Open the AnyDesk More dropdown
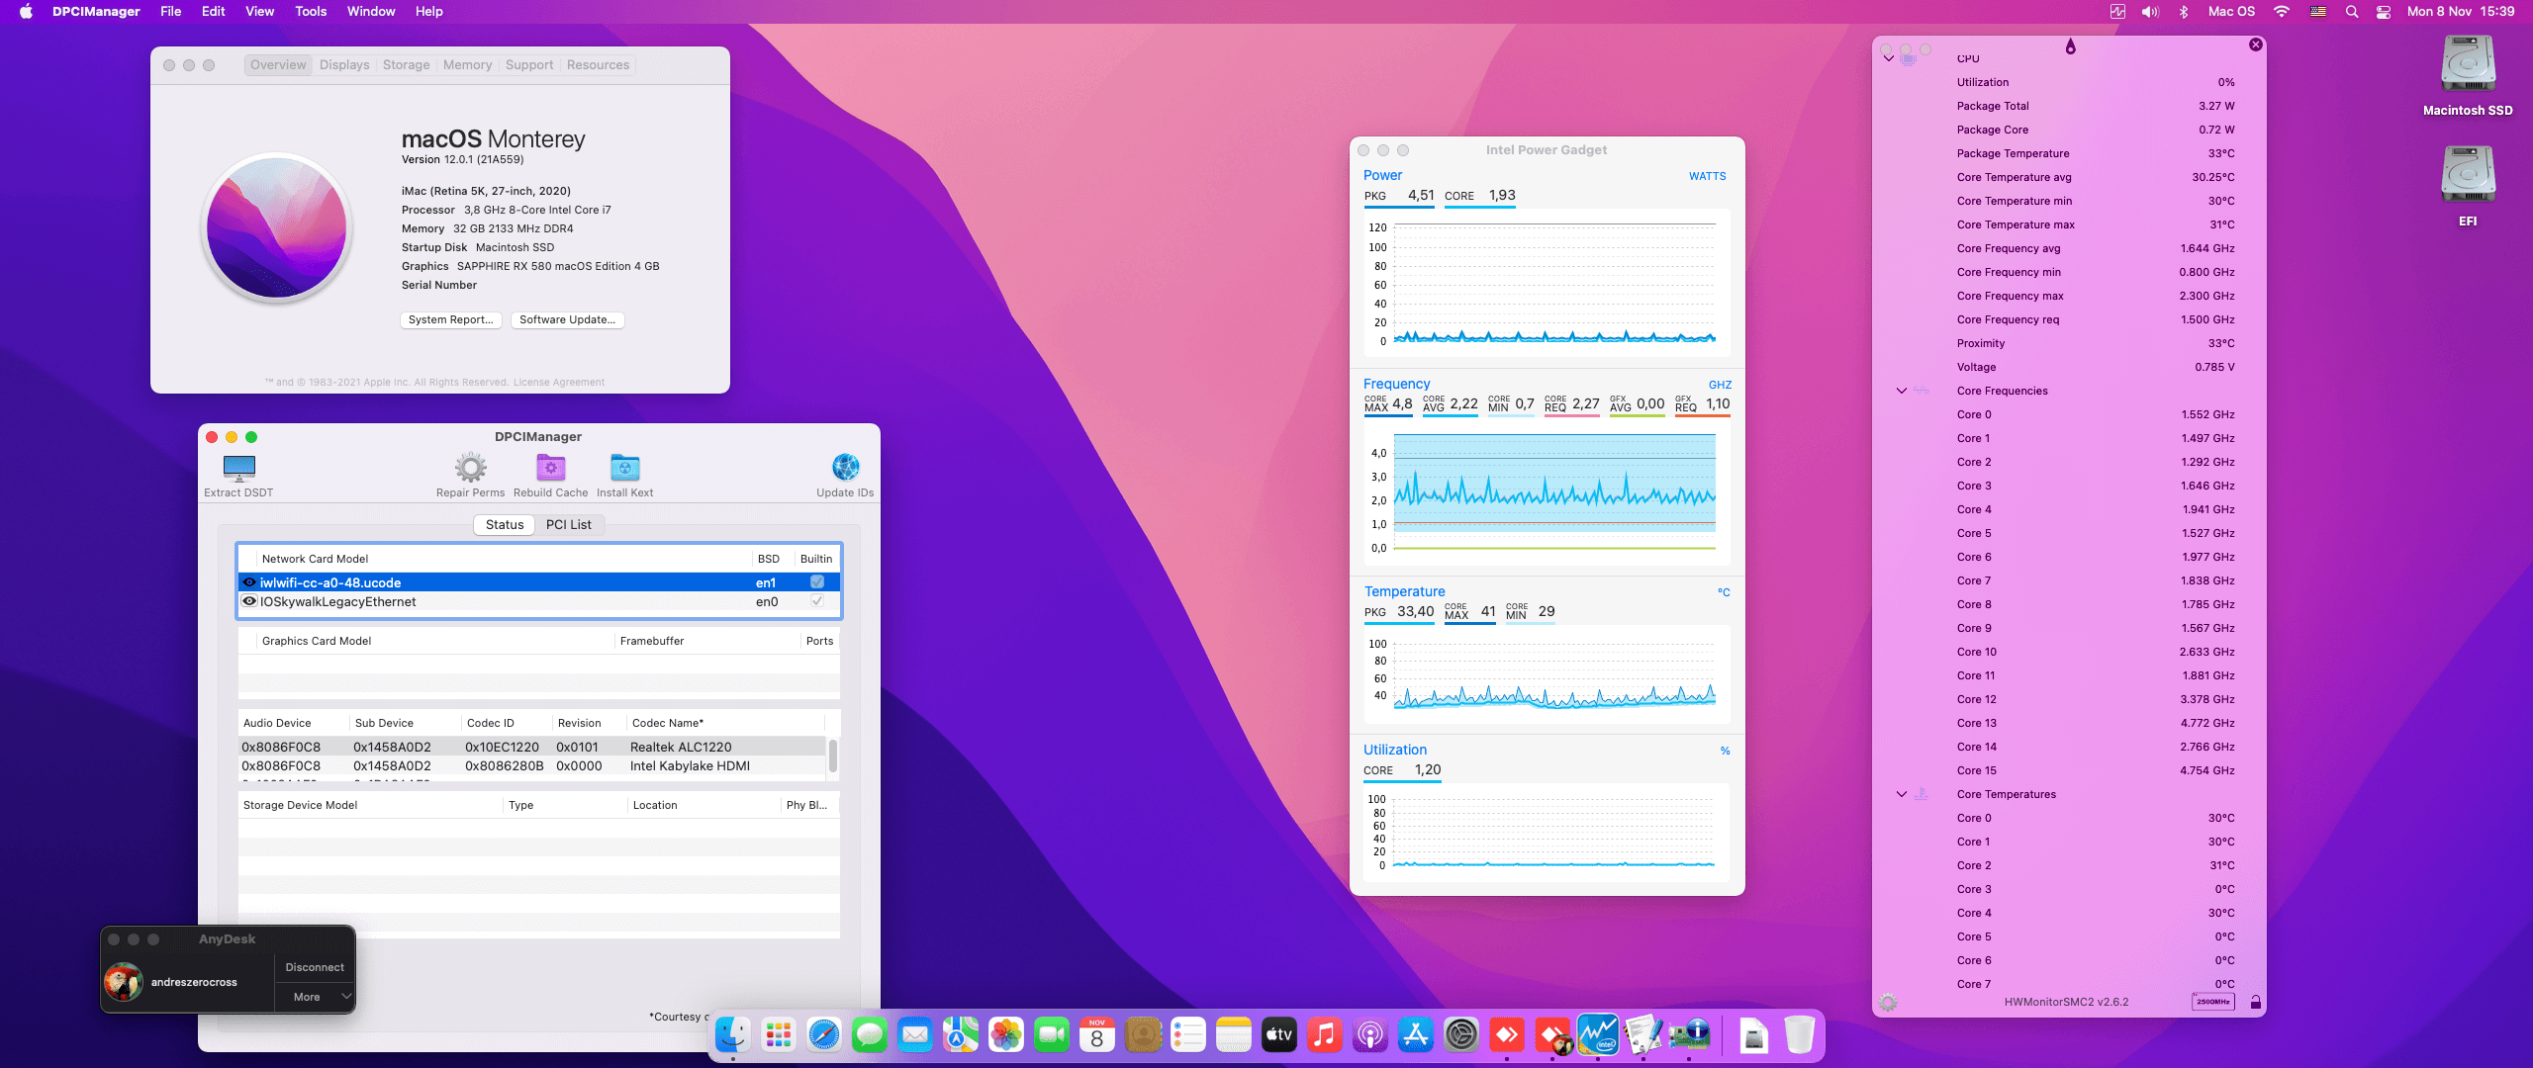This screenshot has height=1068, width=2533. (x=315, y=997)
